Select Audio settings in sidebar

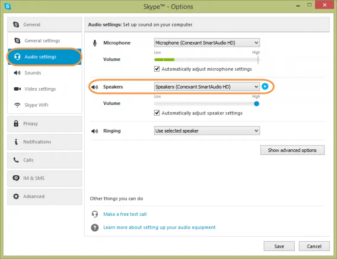(x=45, y=57)
